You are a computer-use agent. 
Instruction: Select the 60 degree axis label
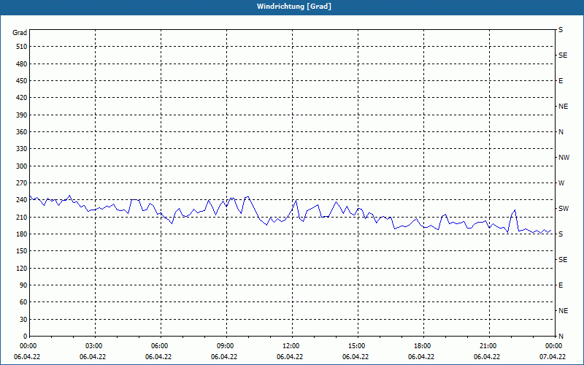pos(23,302)
